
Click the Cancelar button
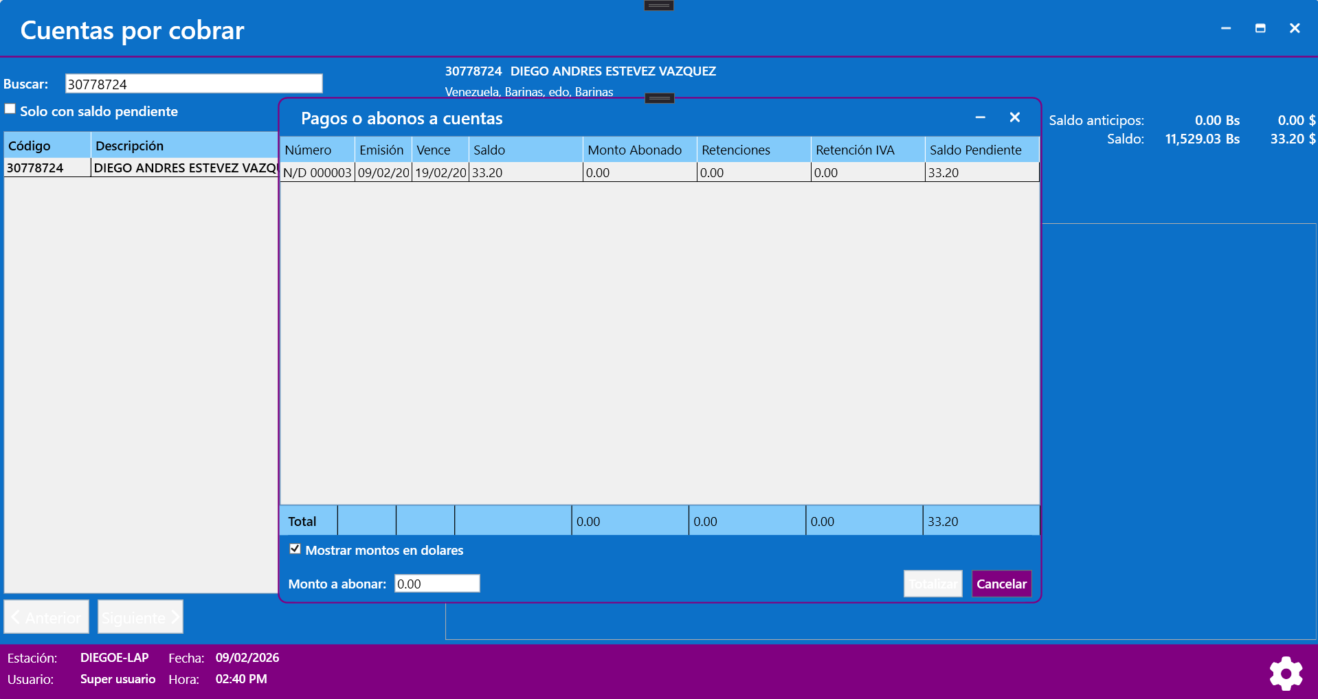pyautogui.click(x=1001, y=584)
